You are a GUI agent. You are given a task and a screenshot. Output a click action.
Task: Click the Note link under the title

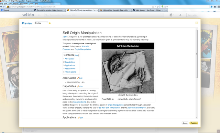(65, 37)
